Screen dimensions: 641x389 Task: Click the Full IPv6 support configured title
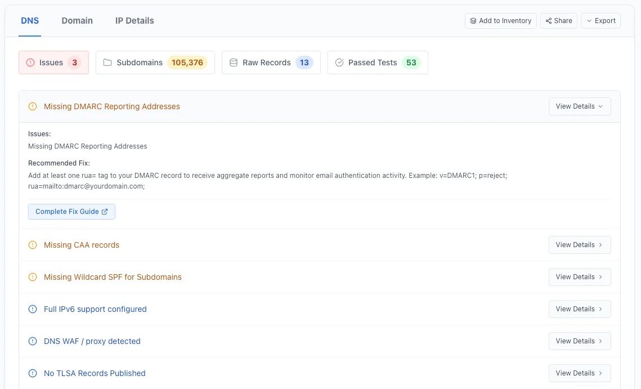[95, 309]
